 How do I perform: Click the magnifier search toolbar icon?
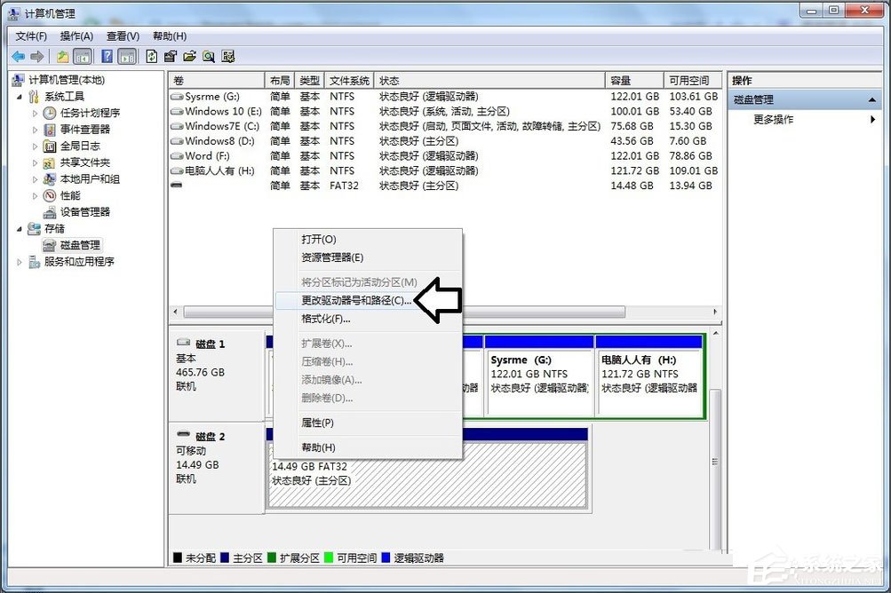point(209,55)
